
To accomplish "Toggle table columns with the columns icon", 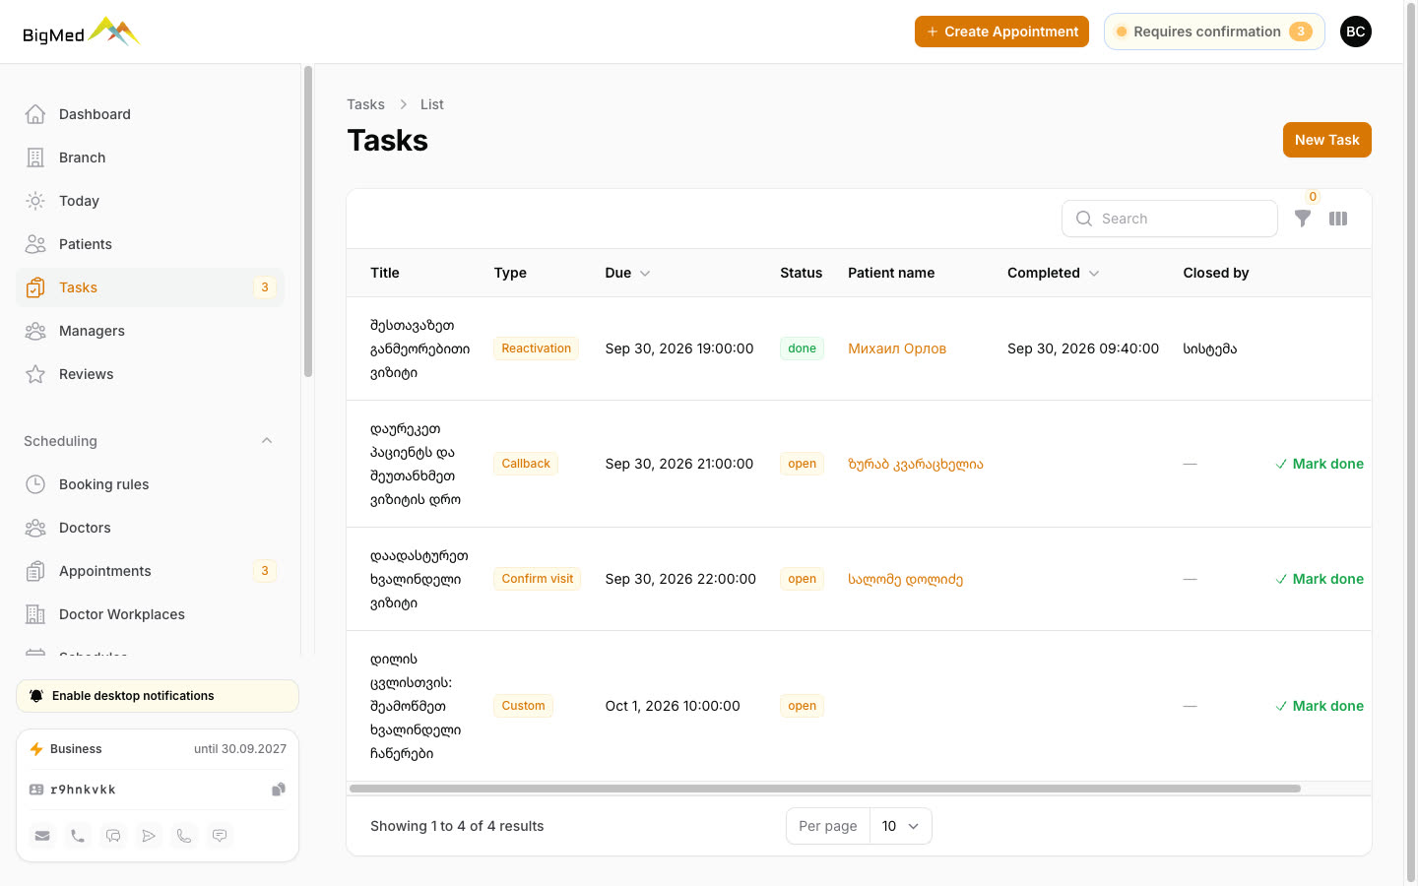I will click(1338, 219).
